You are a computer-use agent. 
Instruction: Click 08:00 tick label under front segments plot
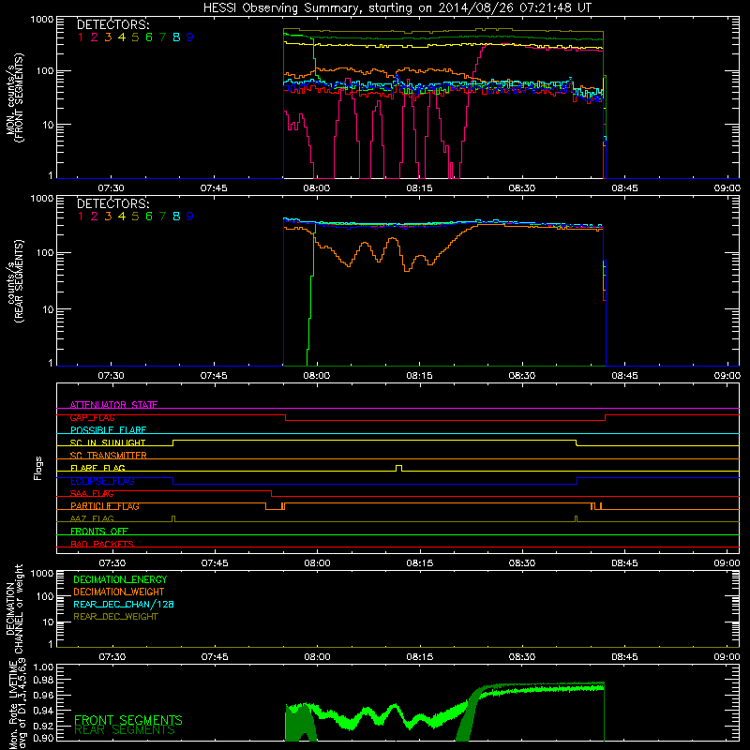click(x=317, y=188)
